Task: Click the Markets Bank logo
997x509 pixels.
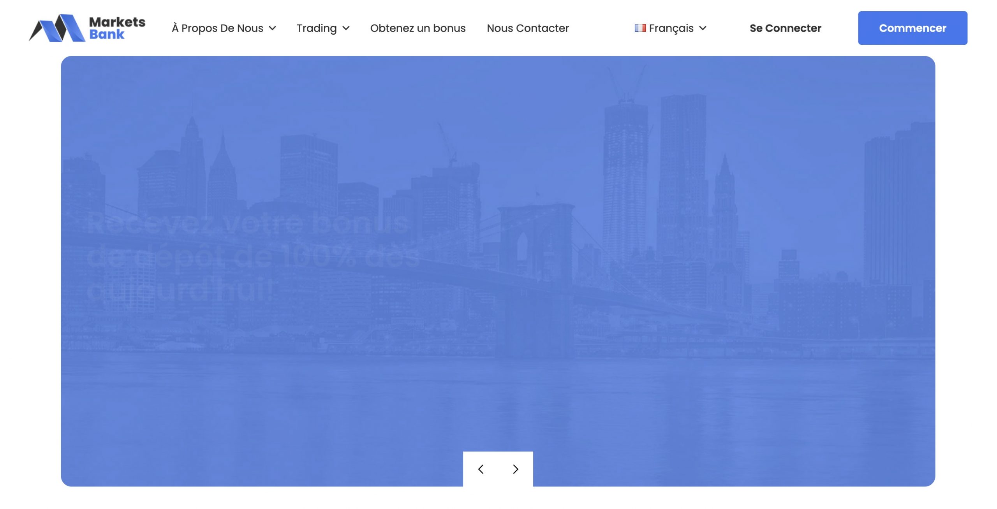Action: pyautogui.click(x=87, y=28)
